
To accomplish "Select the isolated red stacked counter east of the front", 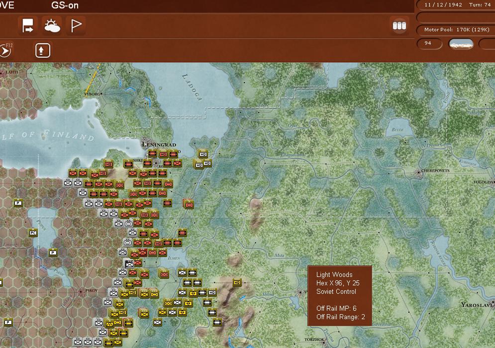I will (x=189, y=204).
